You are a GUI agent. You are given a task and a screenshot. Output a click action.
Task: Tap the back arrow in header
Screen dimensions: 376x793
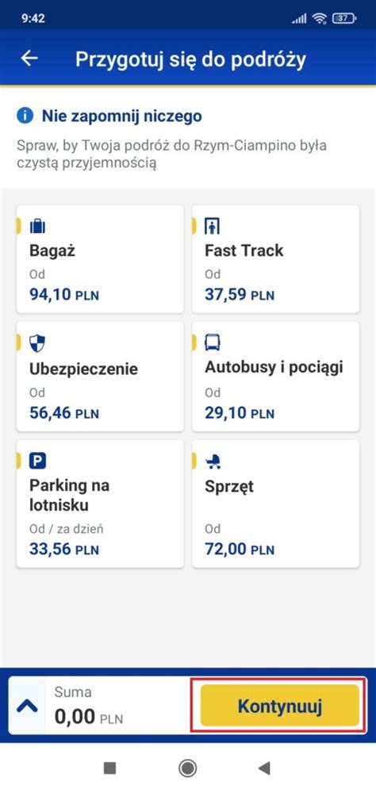29,59
